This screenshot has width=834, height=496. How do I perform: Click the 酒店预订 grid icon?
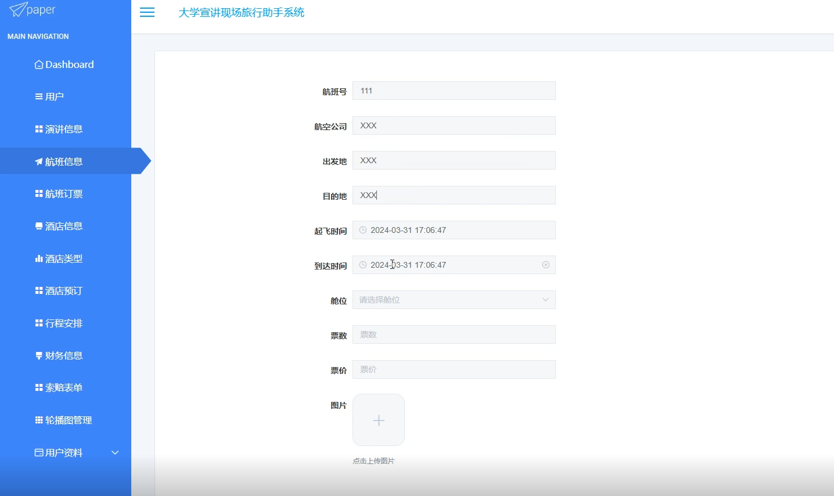(39, 290)
